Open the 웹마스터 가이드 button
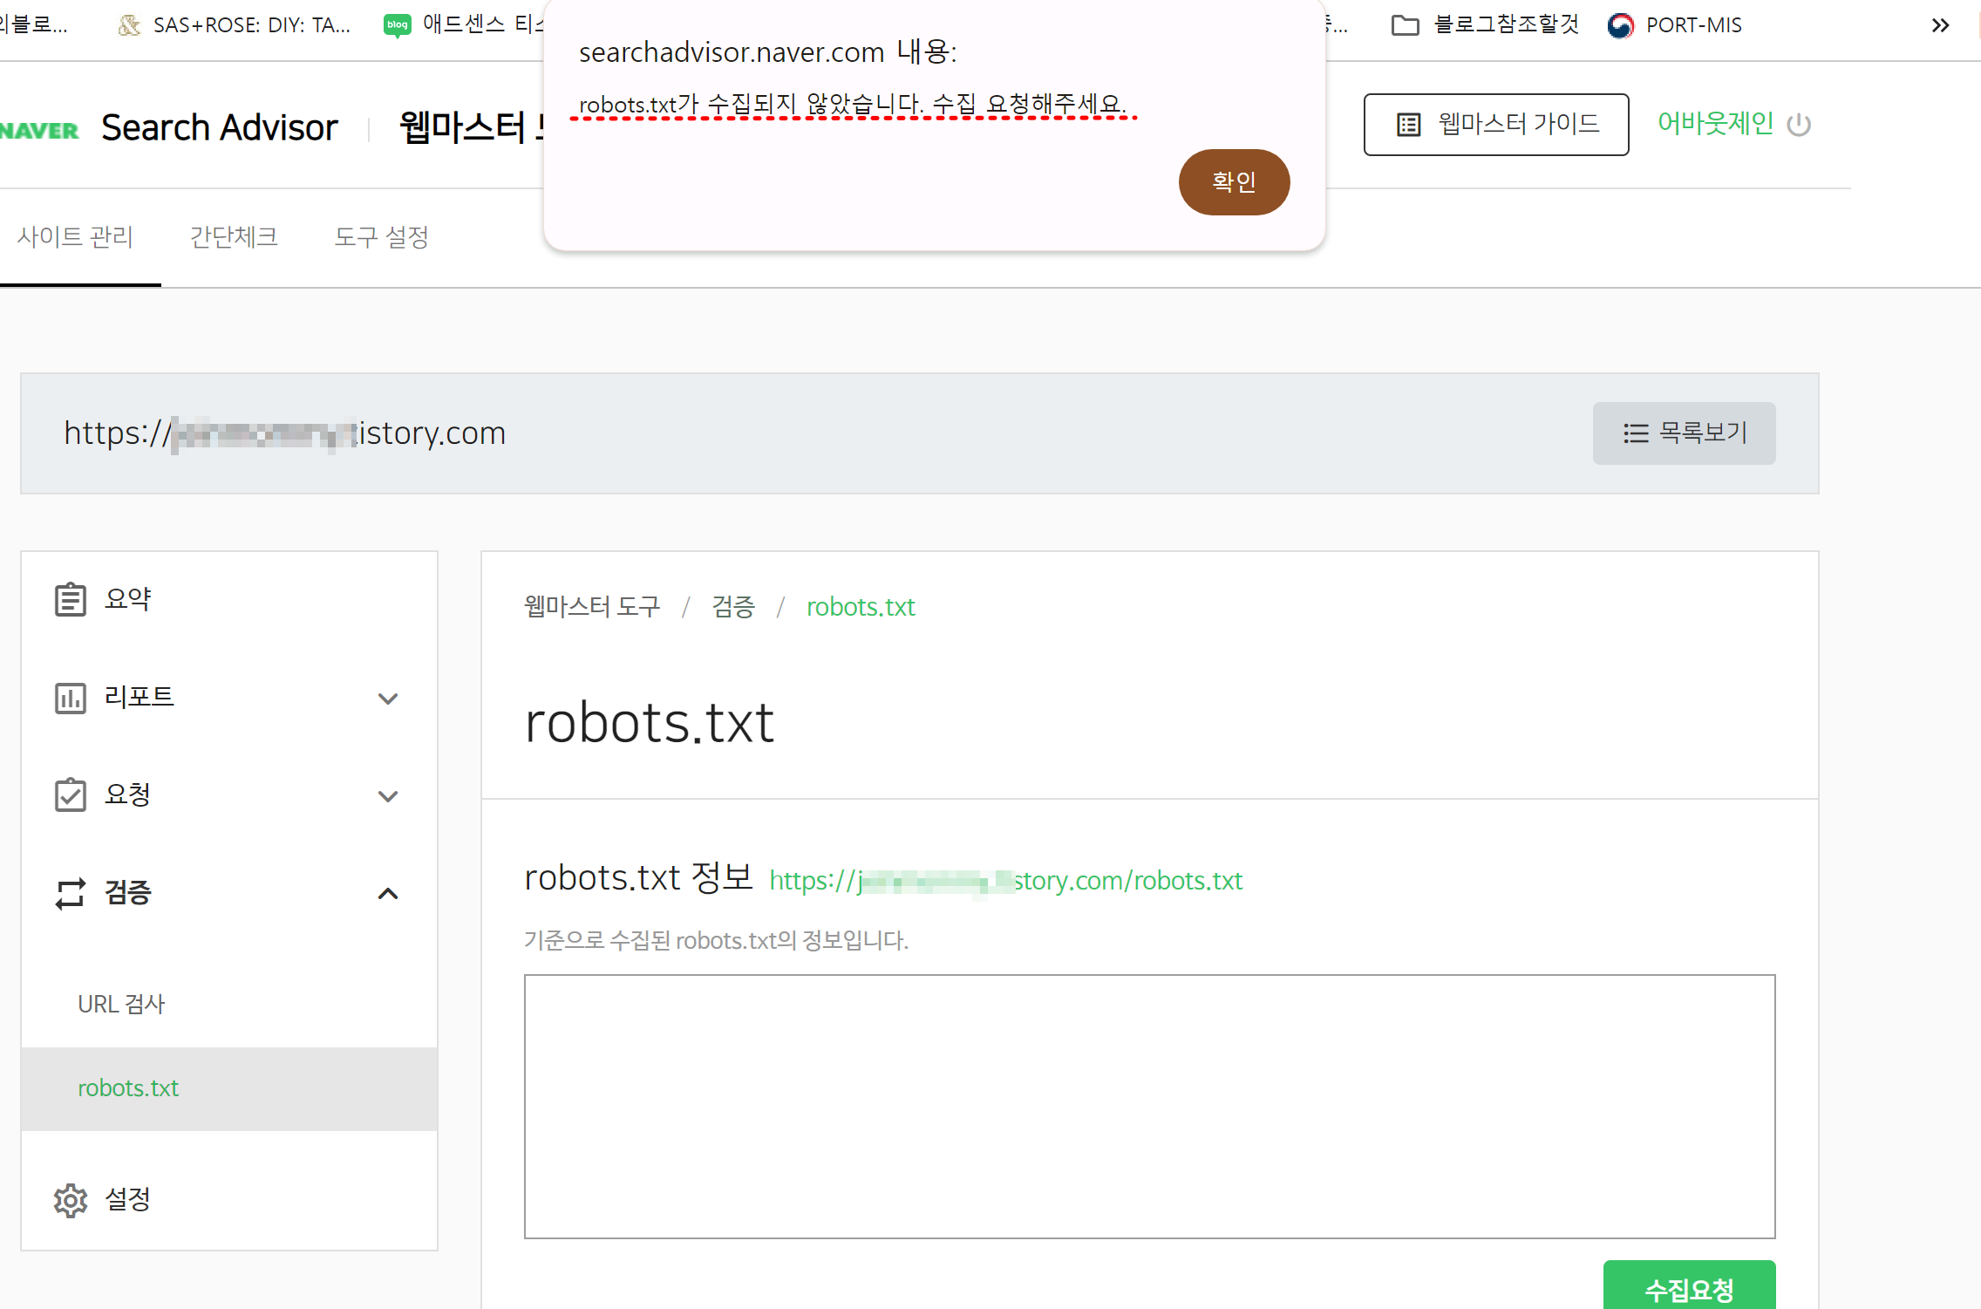Viewport: 1981px width, 1309px height. [x=1495, y=125]
